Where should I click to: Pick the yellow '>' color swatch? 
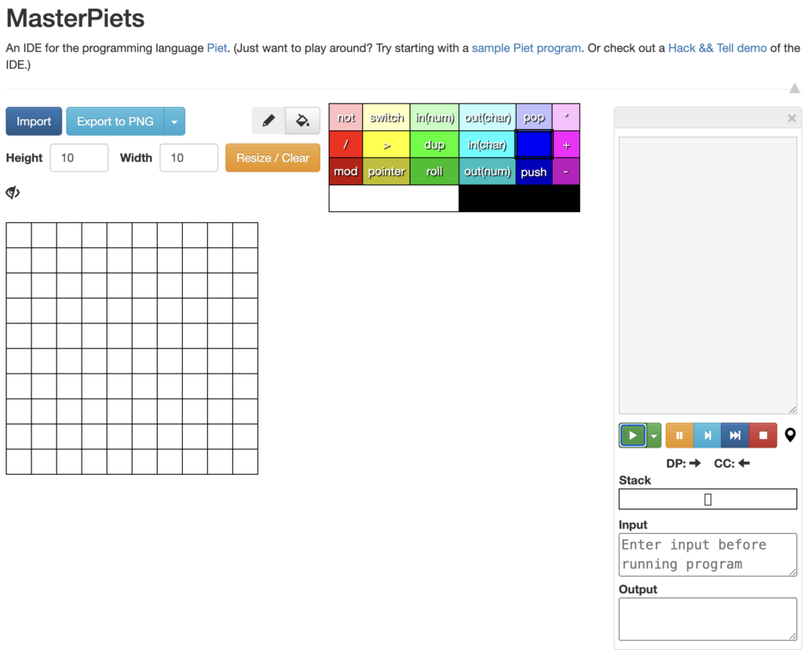(x=386, y=145)
